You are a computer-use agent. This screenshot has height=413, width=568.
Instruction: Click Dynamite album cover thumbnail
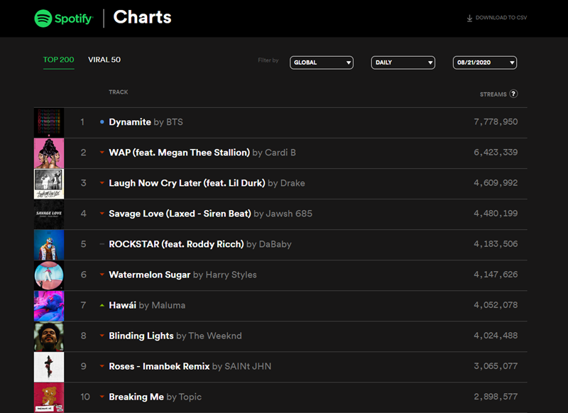coord(49,122)
